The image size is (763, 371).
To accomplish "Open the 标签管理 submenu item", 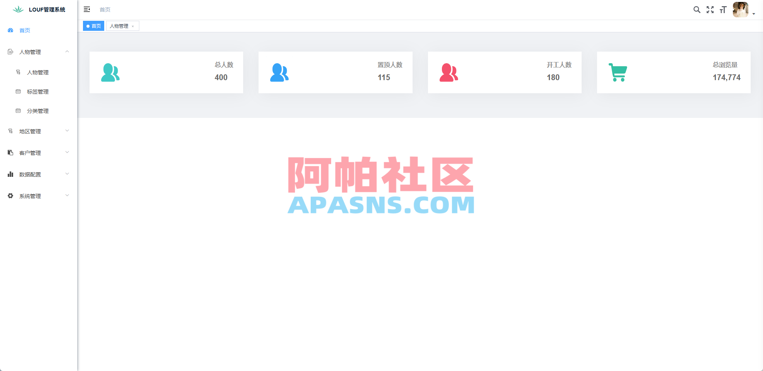I will click(39, 92).
